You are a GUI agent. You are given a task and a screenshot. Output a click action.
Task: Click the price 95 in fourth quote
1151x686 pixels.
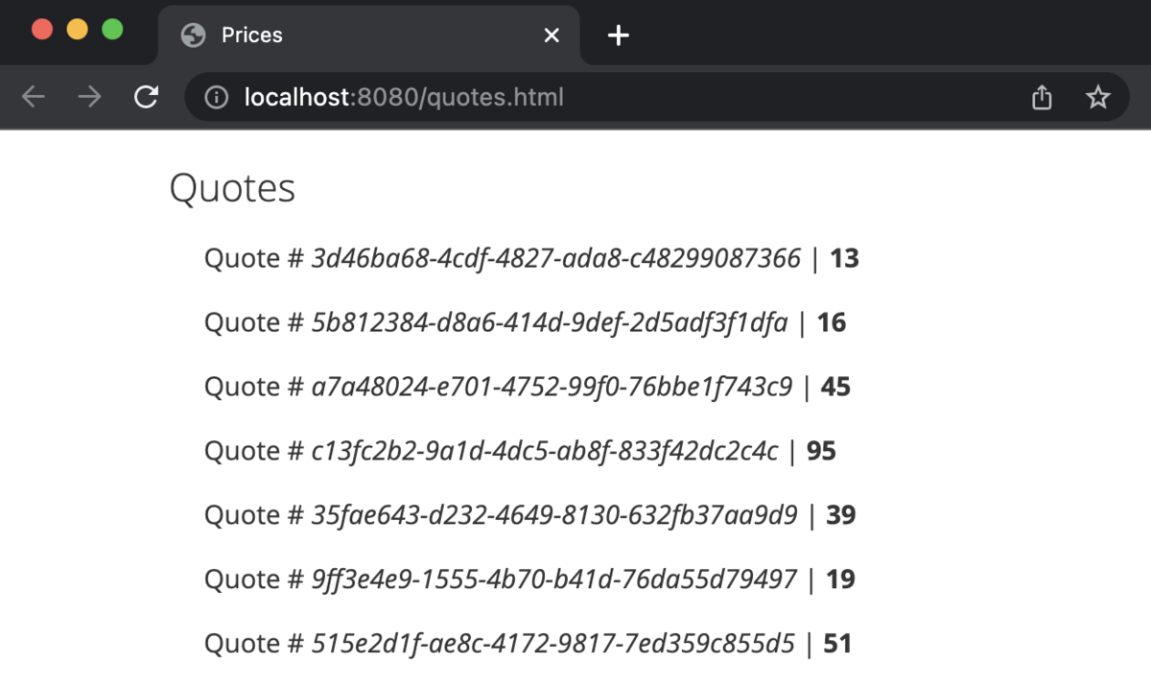tap(821, 451)
